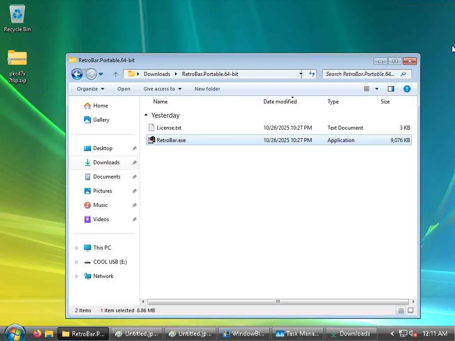Image resolution: width=455 pixels, height=341 pixels.
Task: Sort by the Type column header
Action: 333,102
